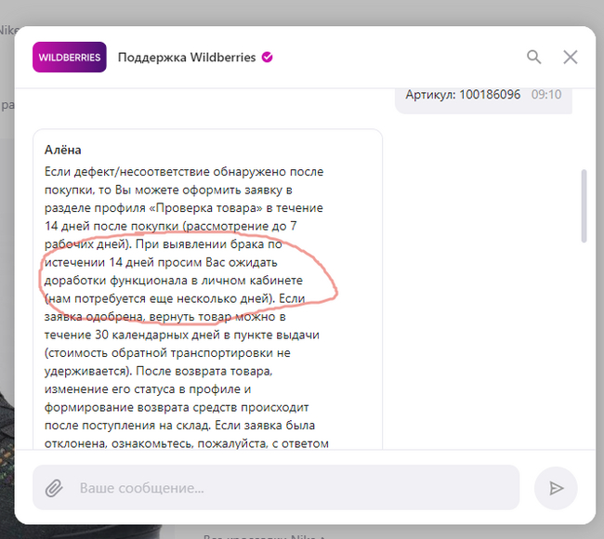The height and width of the screenshot is (539, 604).
Task: Open search in the support chat
Action: [x=533, y=57]
